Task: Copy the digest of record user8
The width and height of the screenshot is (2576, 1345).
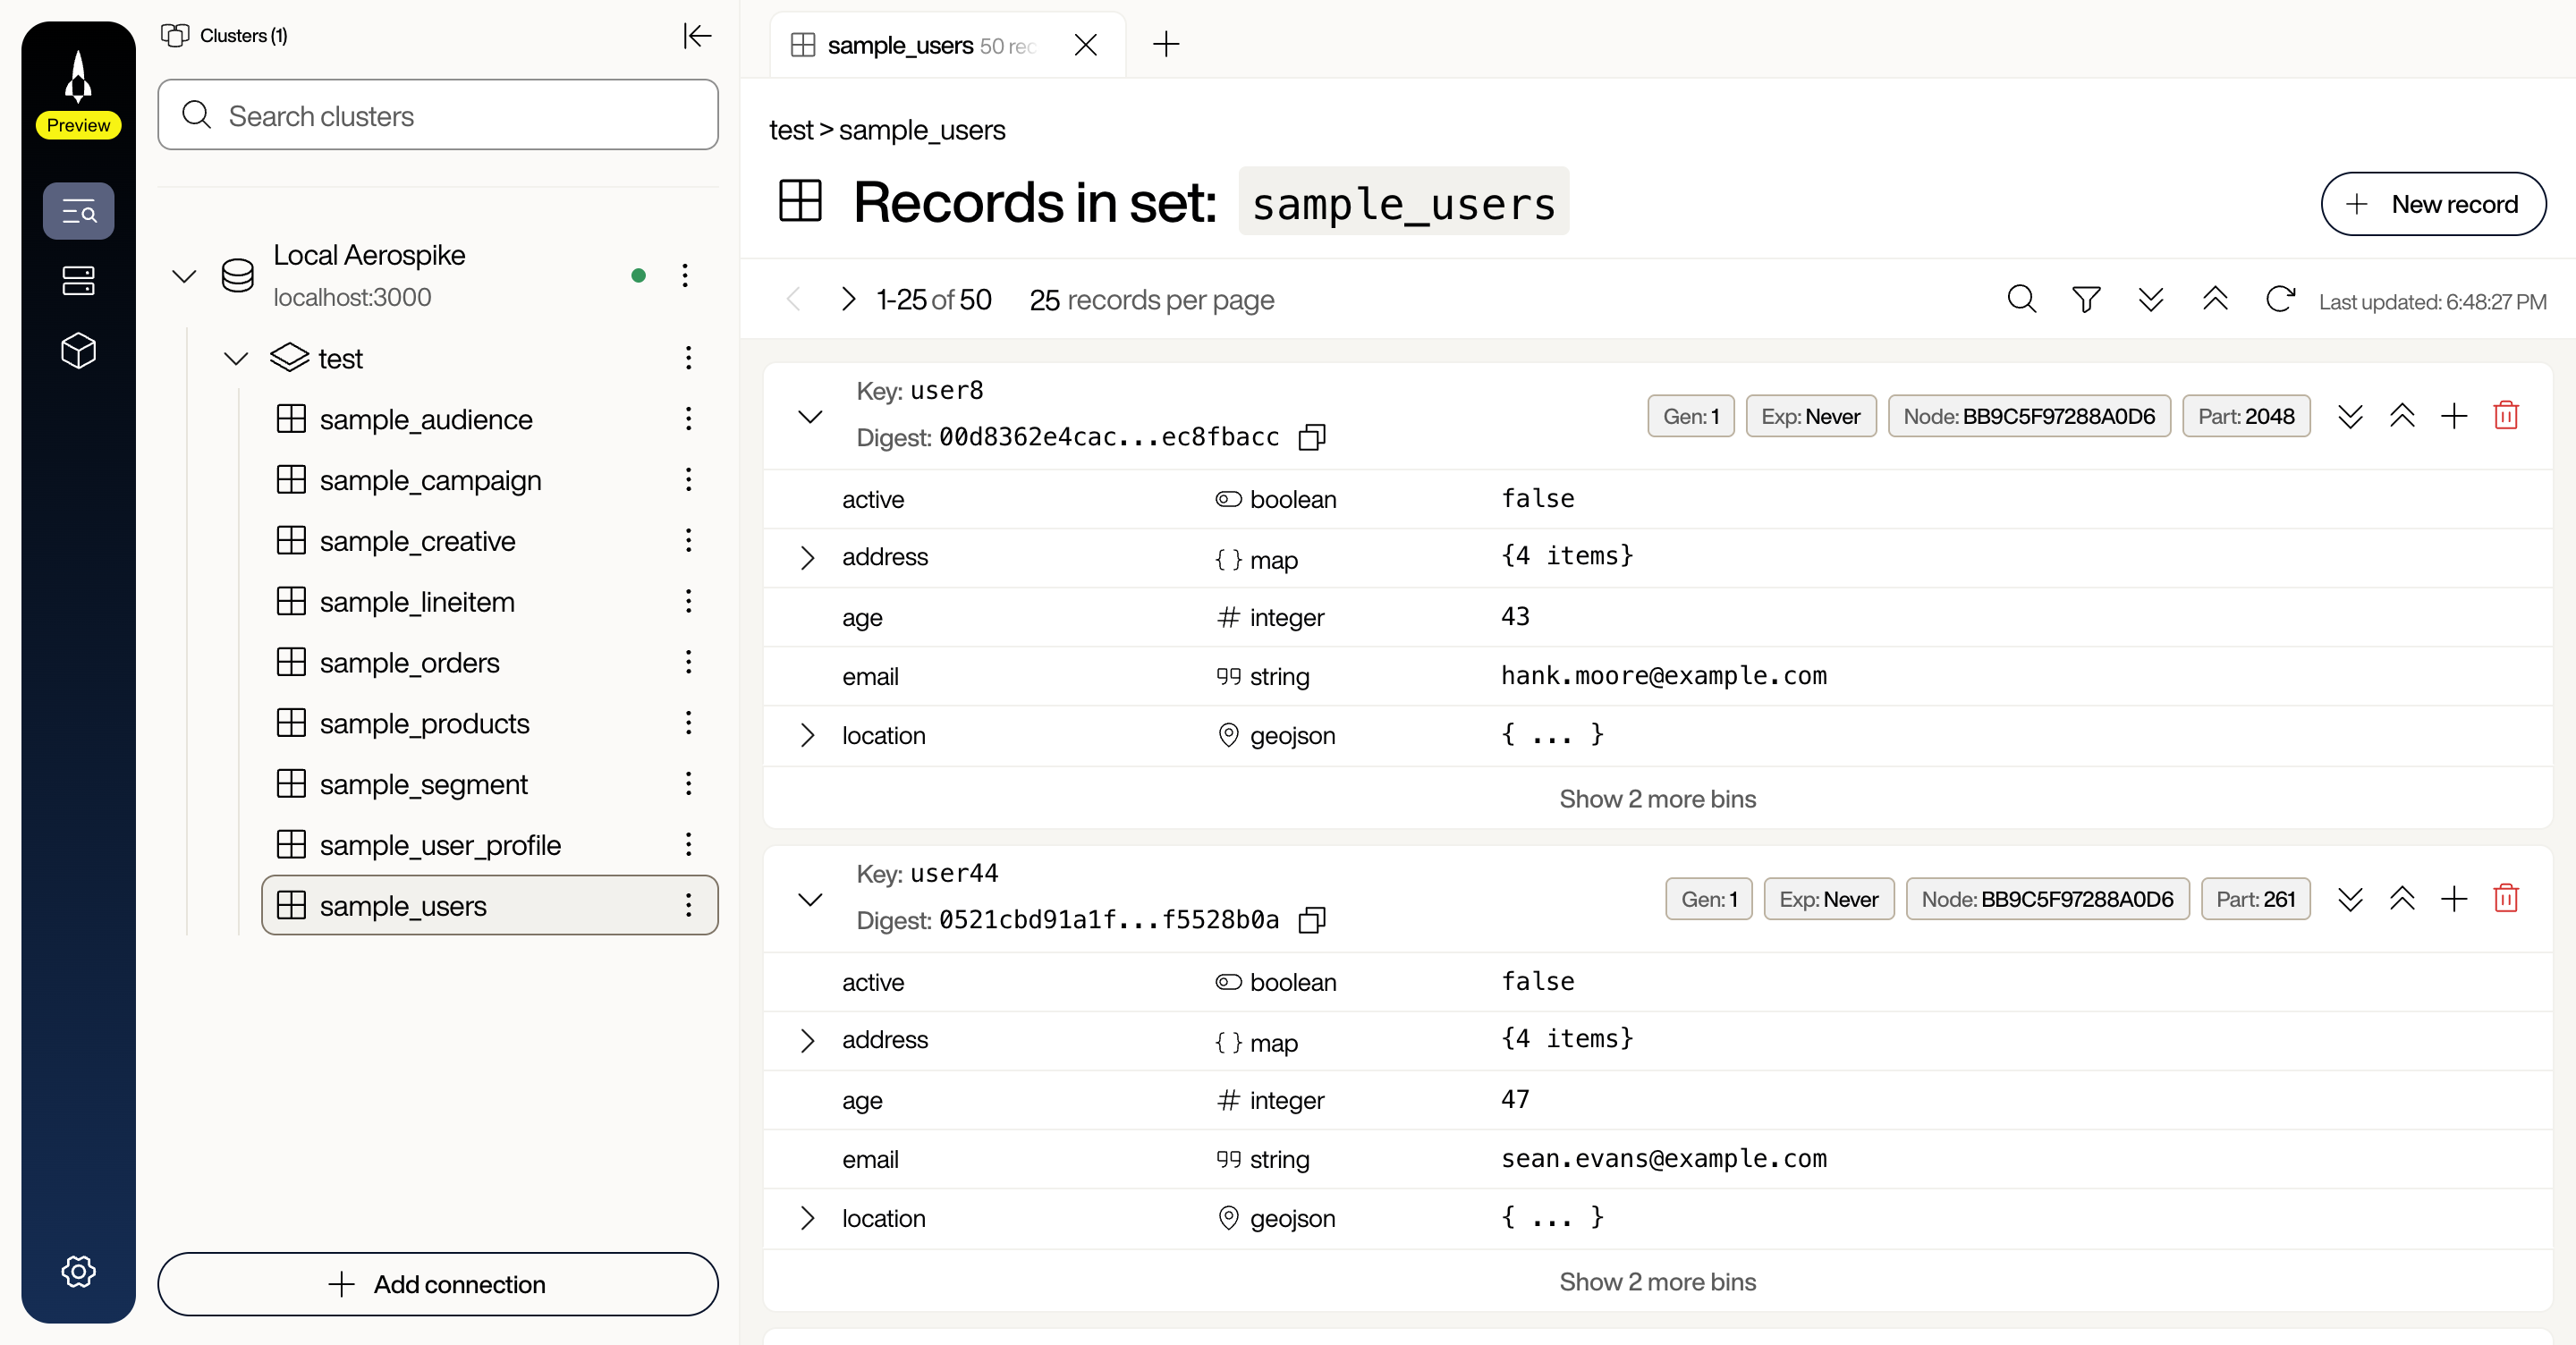Action: pyautogui.click(x=1312, y=437)
